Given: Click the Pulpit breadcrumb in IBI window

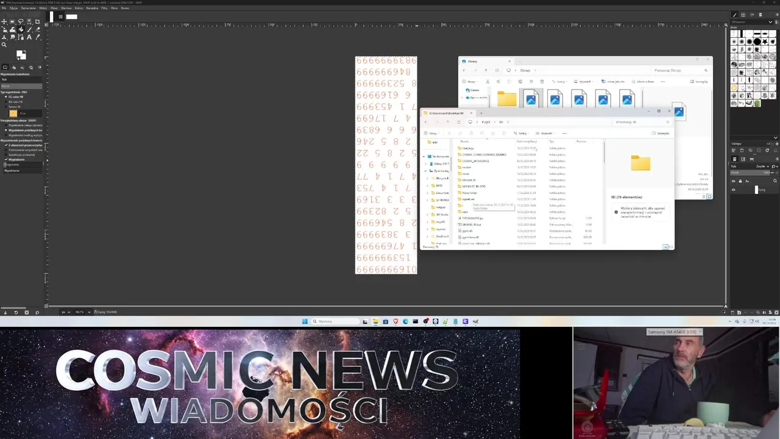Looking at the screenshot, I should [486, 122].
